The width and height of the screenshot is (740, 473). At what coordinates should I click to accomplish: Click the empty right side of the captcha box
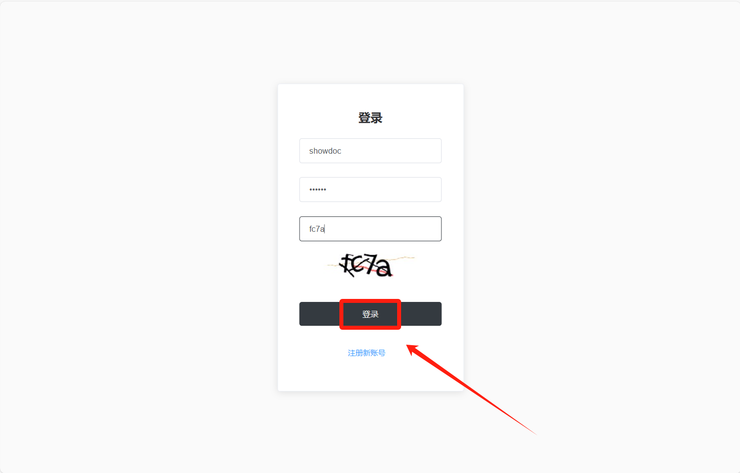point(408,229)
